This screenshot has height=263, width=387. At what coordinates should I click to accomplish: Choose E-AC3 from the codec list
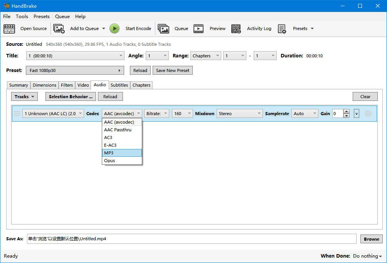click(x=122, y=145)
